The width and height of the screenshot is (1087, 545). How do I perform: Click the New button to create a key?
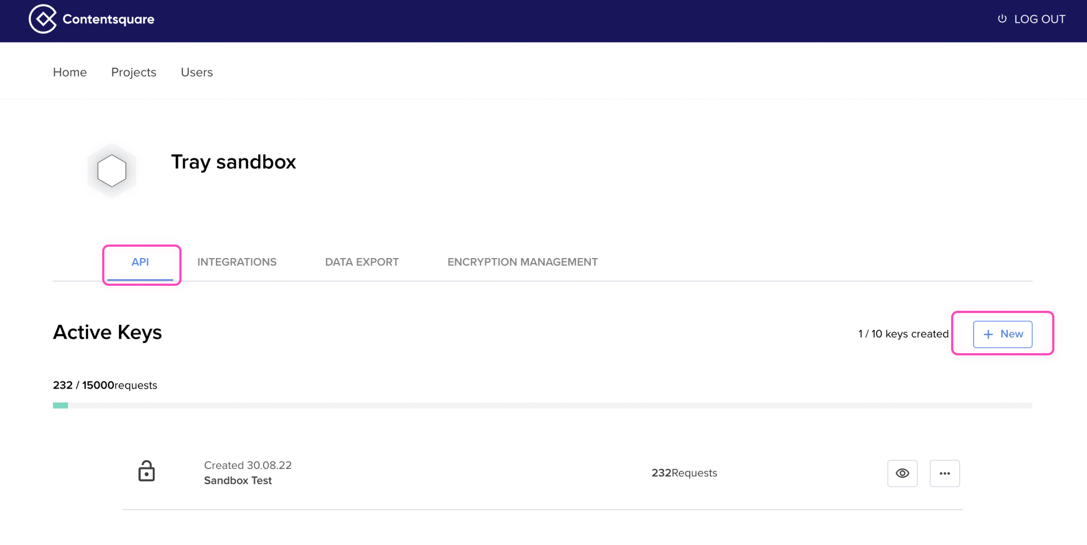point(1002,334)
